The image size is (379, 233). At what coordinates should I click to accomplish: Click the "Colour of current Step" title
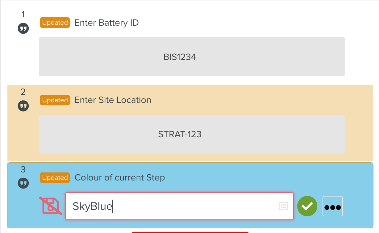[119, 178]
